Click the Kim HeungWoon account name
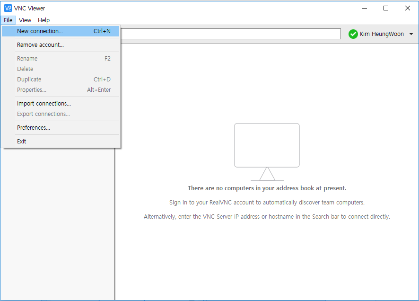Viewport: 419px width, 301px height. [x=382, y=34]
